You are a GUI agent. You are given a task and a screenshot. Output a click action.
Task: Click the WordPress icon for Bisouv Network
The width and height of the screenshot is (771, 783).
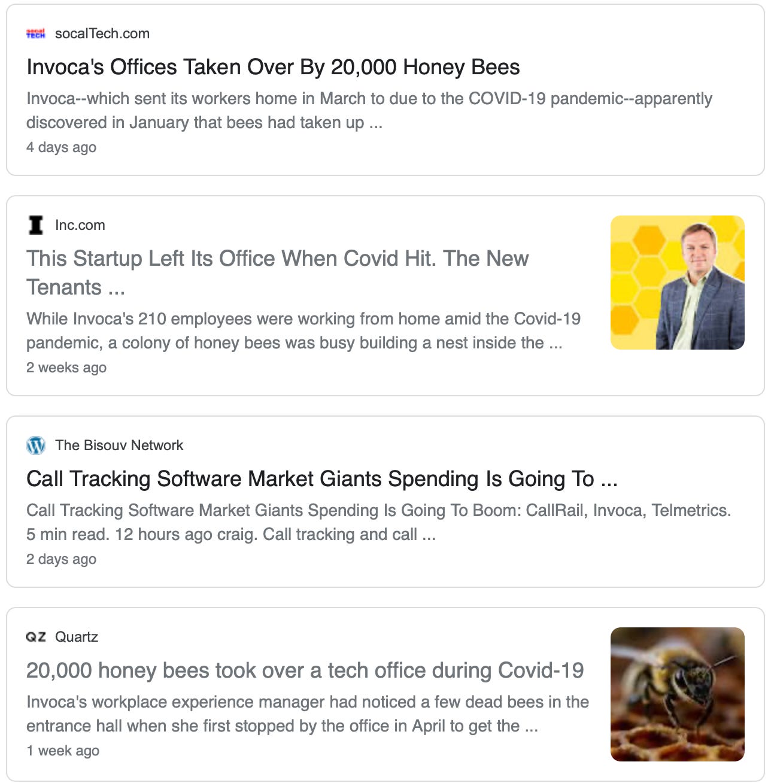click(36, 445)
